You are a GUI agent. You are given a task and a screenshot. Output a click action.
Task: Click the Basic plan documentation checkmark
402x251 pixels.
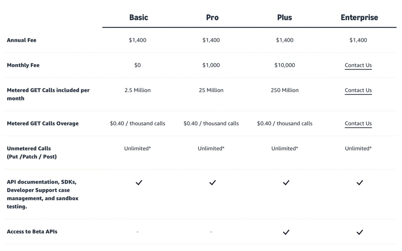click(x=138, y=183)
